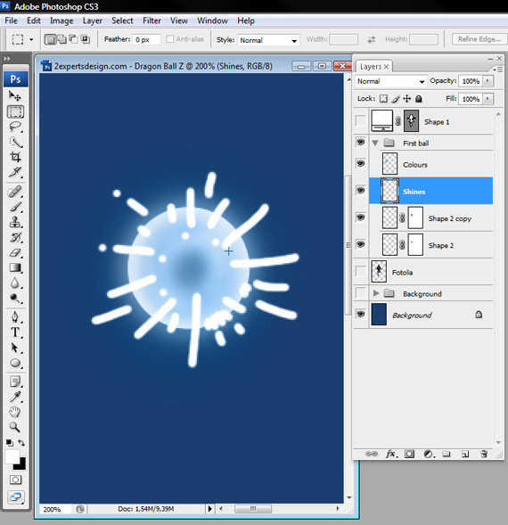This screenshot has width=508, height=525.
Task: Select the Type tool
Action: (x=15, y=332)
